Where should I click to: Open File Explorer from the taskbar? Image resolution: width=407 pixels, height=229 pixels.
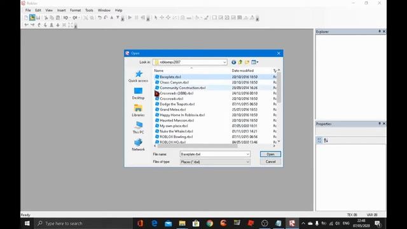click(183, 223)
